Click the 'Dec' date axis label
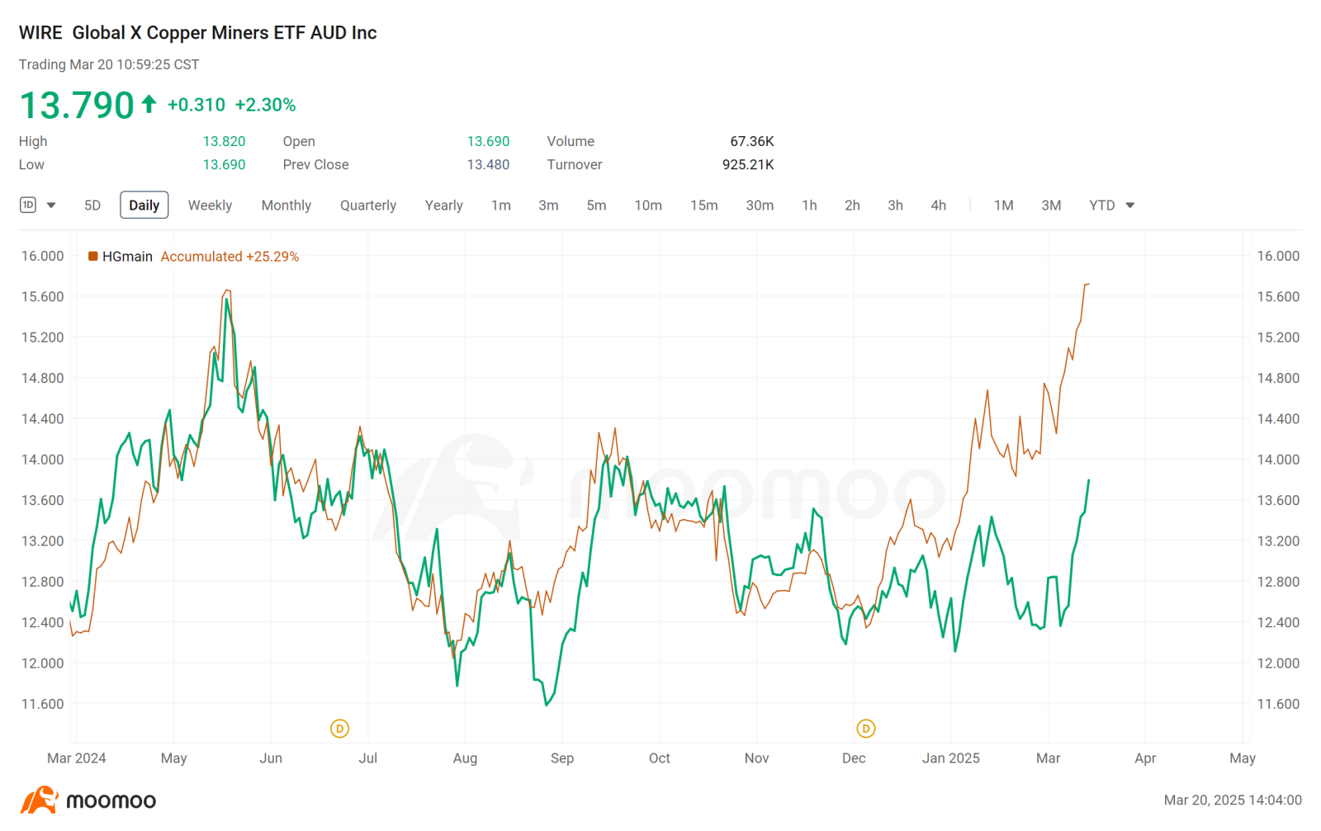 [854, 758]
